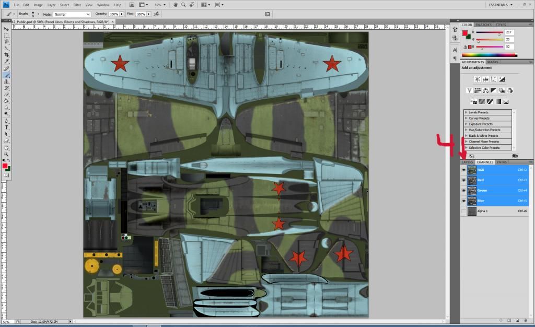Expand the Curves Presets list
Screen dimensions: 535x327
(466, 118)
